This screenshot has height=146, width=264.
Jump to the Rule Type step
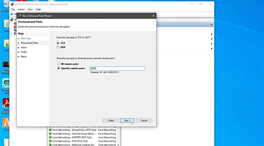coord(26,38)
